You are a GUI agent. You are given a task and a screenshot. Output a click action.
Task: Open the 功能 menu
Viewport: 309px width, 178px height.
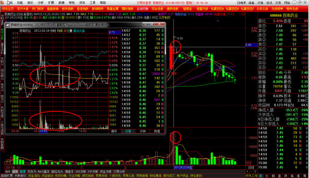tap(20, 3)
